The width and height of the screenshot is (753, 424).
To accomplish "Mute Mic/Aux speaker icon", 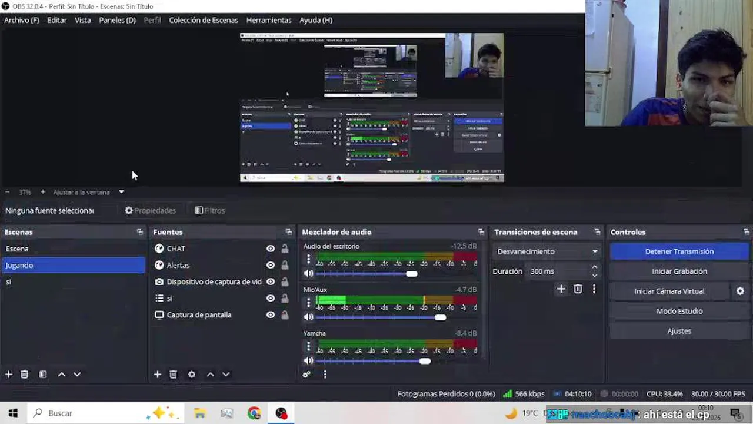I will coord(308,317).
